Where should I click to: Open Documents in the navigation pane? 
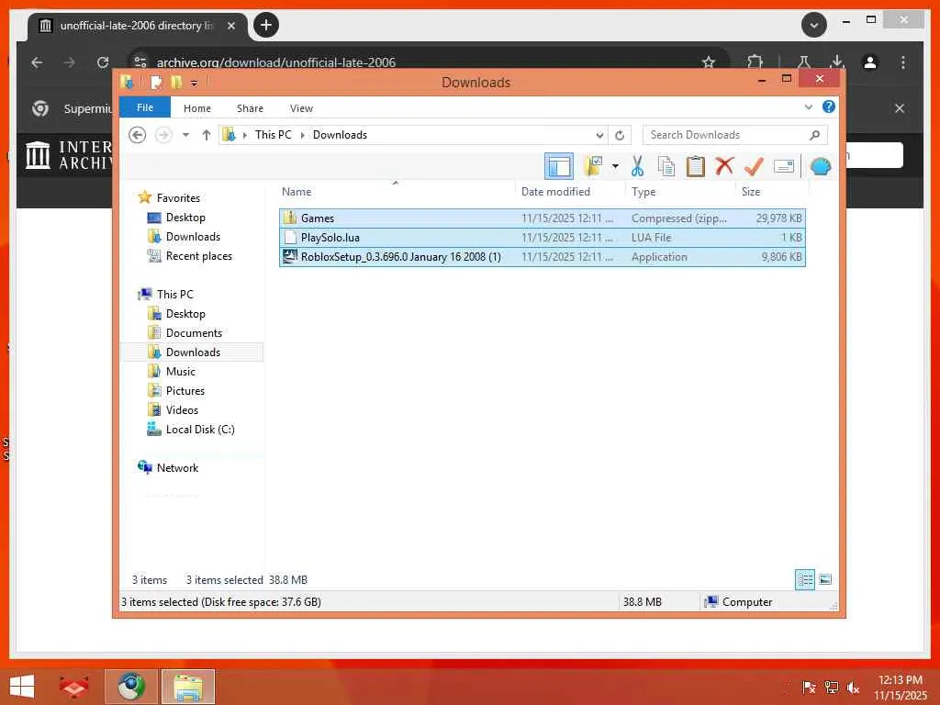194,332
